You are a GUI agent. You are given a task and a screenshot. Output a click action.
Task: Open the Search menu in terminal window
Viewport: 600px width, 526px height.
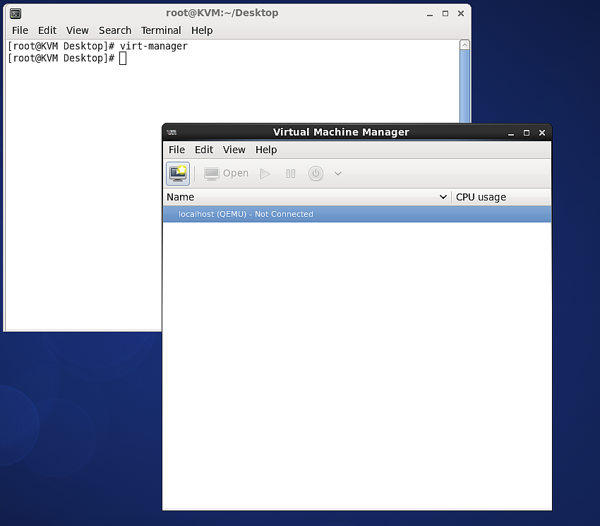click(115, 30)
